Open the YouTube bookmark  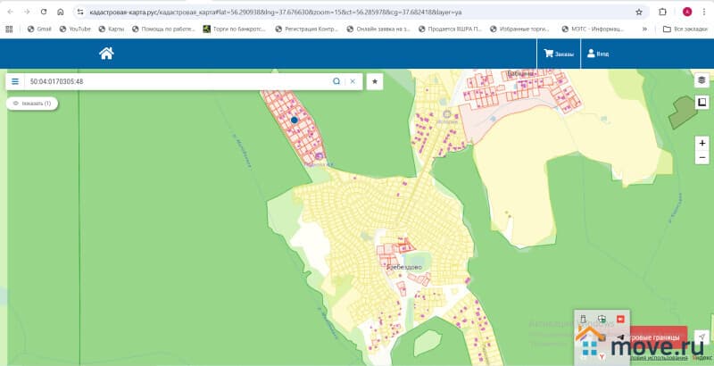75,29
